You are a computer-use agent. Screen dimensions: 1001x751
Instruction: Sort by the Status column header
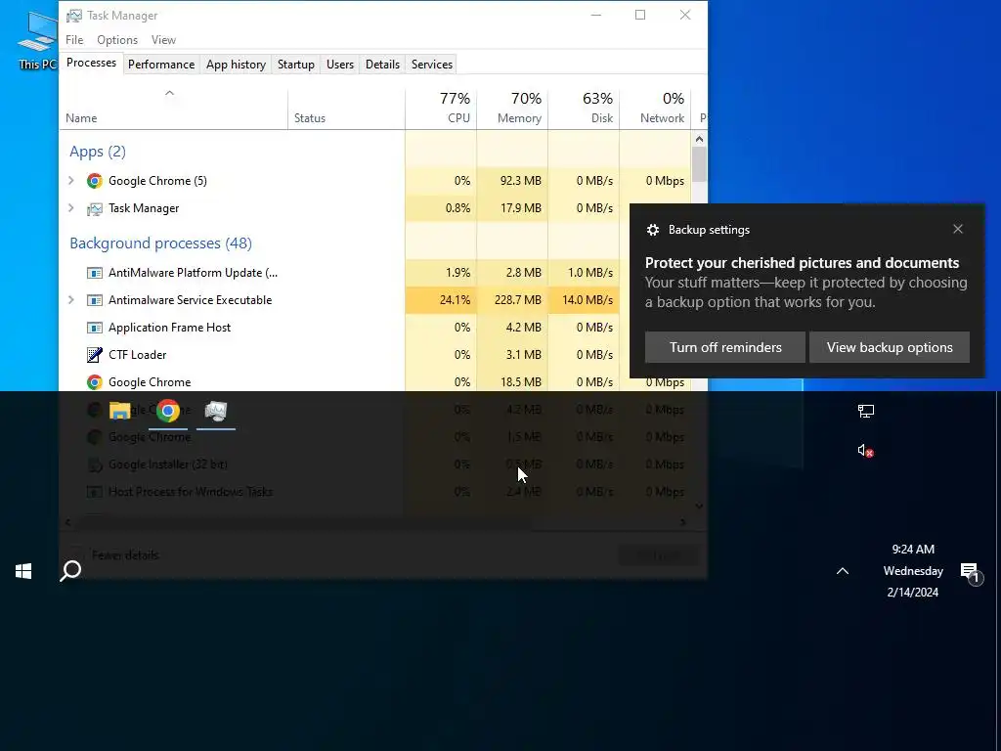(x=346, y=110)
